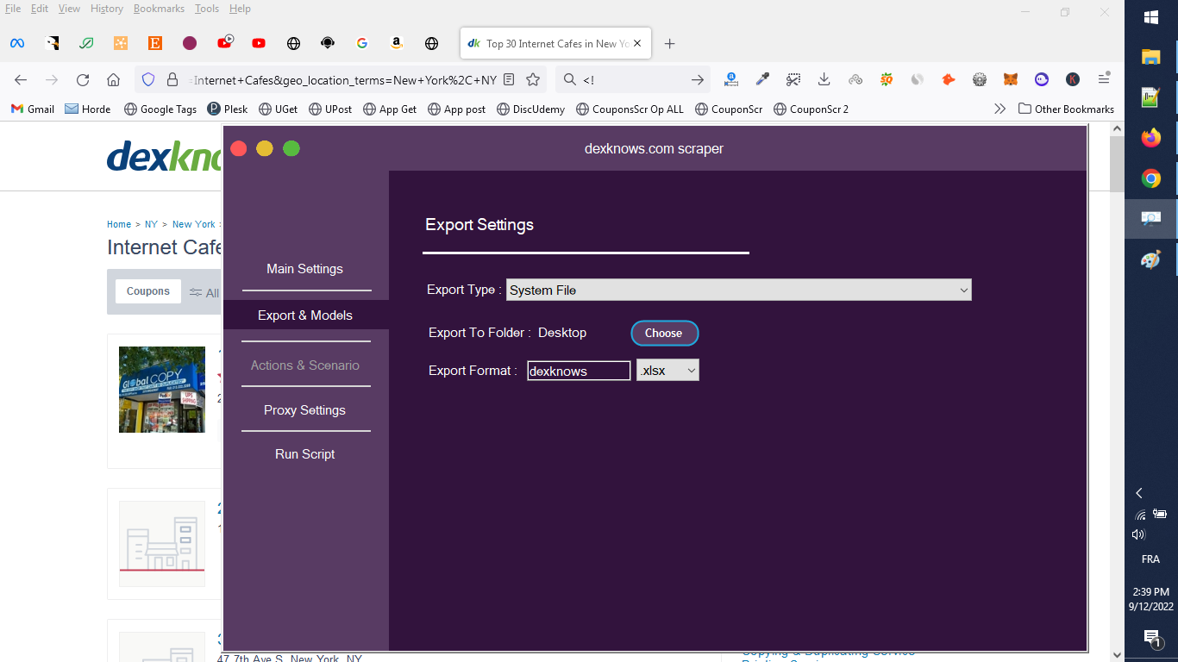Launch Firefox from the Windows taskbar
This screenshot has width=1178, height=662.
pos(1151,138)
